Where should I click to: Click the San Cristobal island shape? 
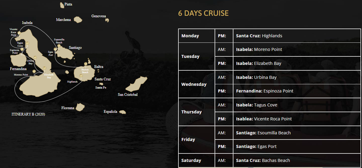click(x=136, y=84)
